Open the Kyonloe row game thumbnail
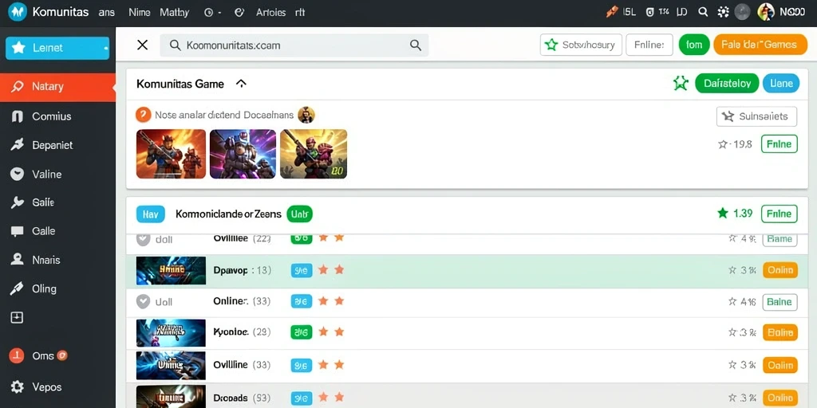 (x=171, y=333)
